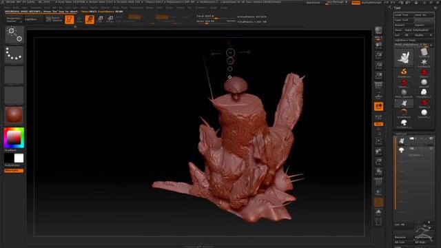Click the subtool Rename button
The height and width of the screenshot is (248, 441).
click(403, 237)
